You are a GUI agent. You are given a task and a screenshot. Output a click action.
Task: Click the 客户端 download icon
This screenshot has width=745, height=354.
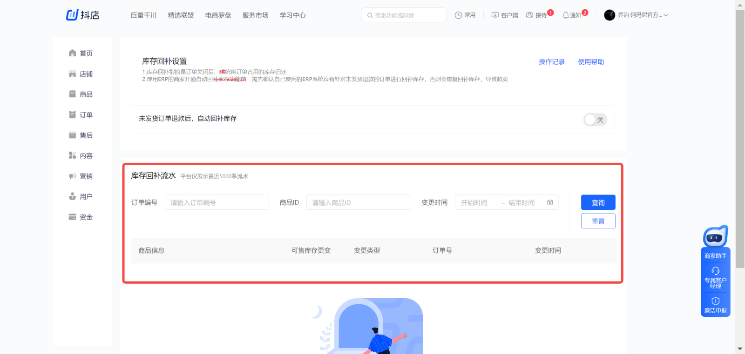tap(495, 15)
